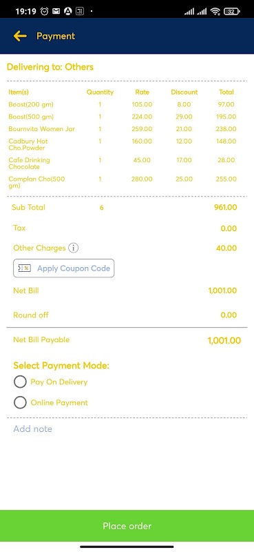Tap the coupon ticket icon
The image size is (254, 552).
tap(25, 268)
